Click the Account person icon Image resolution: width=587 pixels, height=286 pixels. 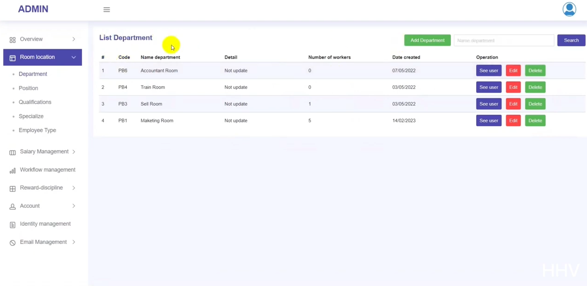13,206
